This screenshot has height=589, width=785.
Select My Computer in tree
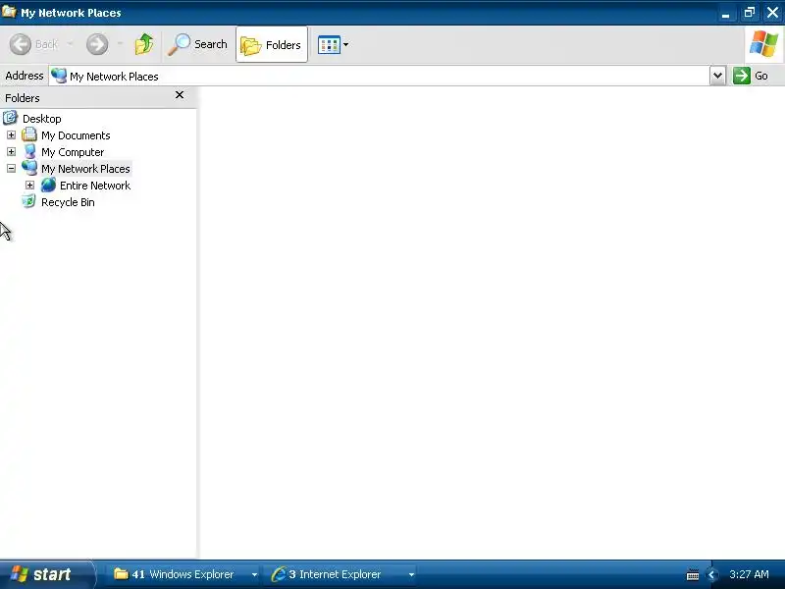pos(73,152)
